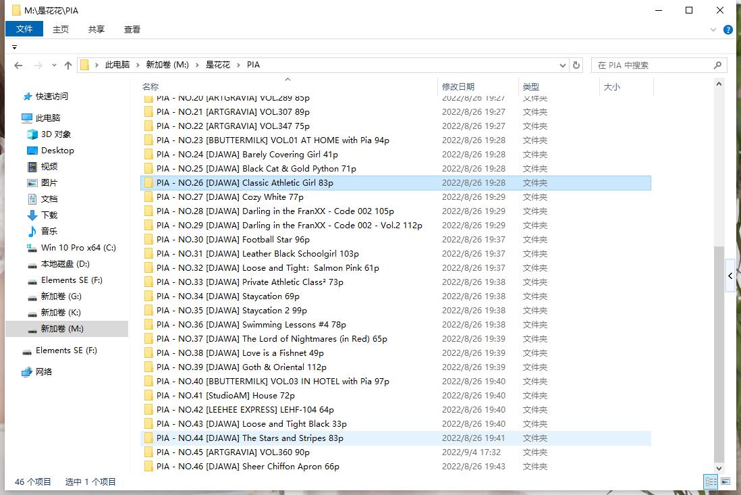Show the preview pane side arrow
Screen dimensions: 741x495
tap(730, 276)
